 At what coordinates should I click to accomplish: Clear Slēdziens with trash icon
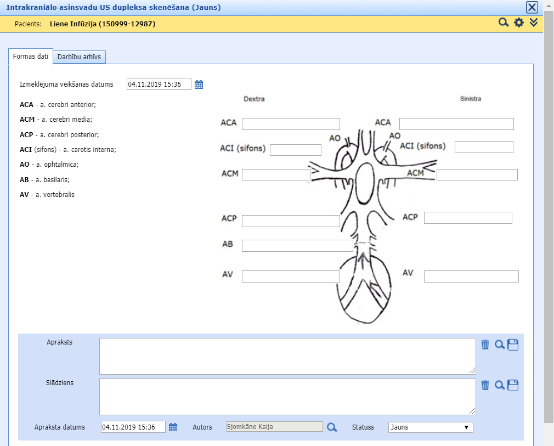pyautogui.click(x=485, y=385)
